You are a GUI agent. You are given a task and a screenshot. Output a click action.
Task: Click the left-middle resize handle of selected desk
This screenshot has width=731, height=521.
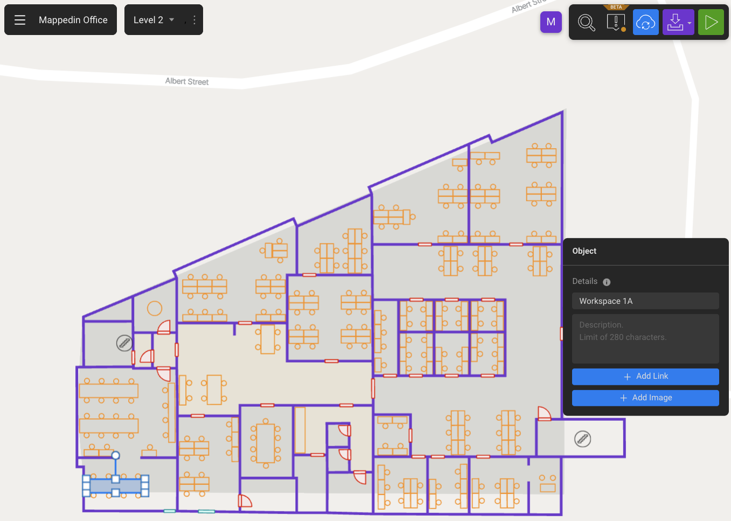[x=86, y=486]
